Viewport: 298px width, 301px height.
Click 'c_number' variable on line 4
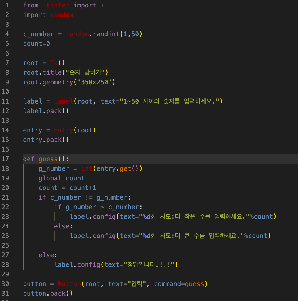39,34
